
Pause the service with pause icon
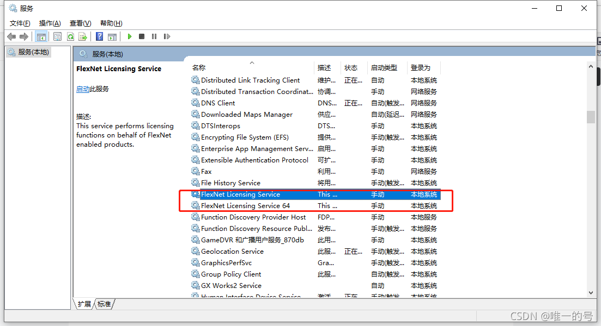(x=154, y=37)
